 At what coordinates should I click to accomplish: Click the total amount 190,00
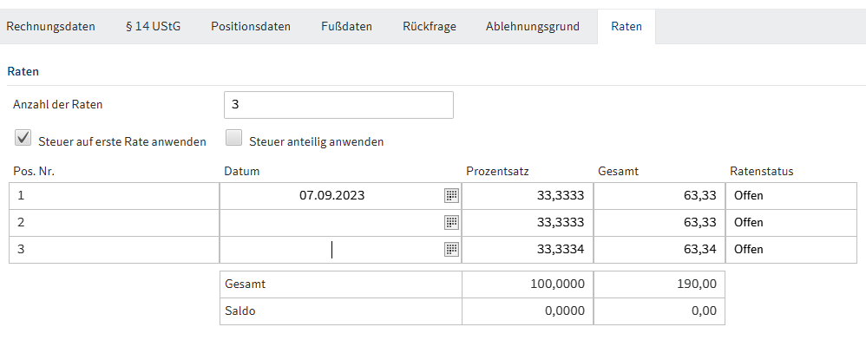659,284
